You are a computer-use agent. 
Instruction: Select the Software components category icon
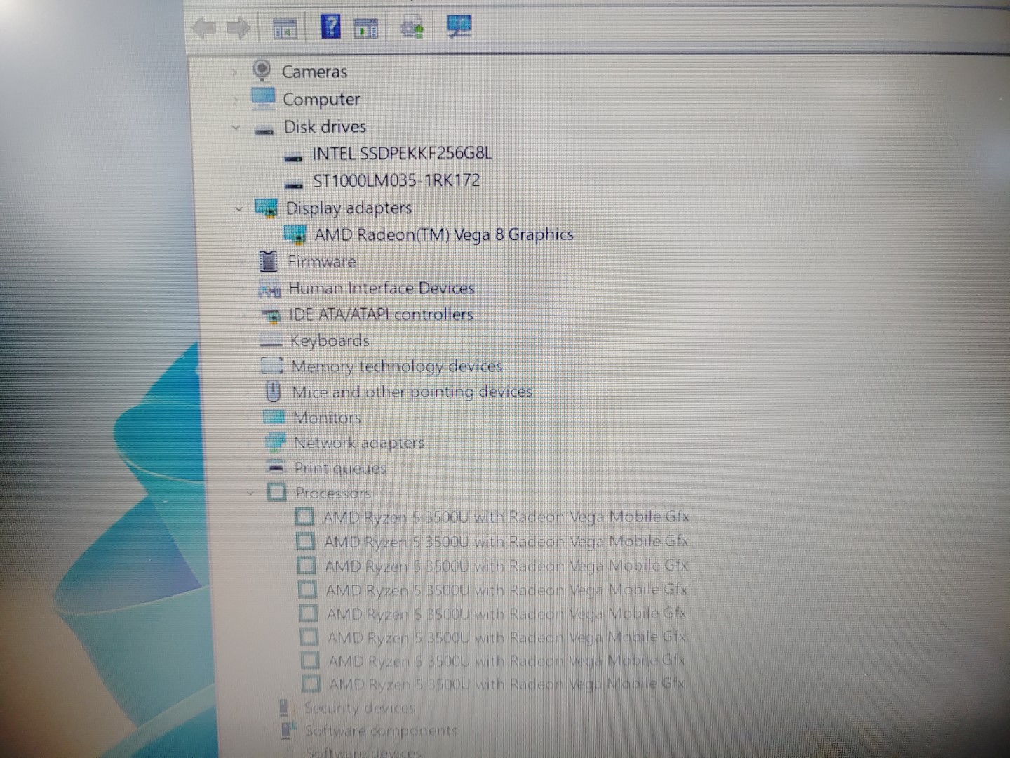[289, 730]
